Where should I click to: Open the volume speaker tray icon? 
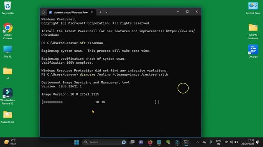[231, 142]
